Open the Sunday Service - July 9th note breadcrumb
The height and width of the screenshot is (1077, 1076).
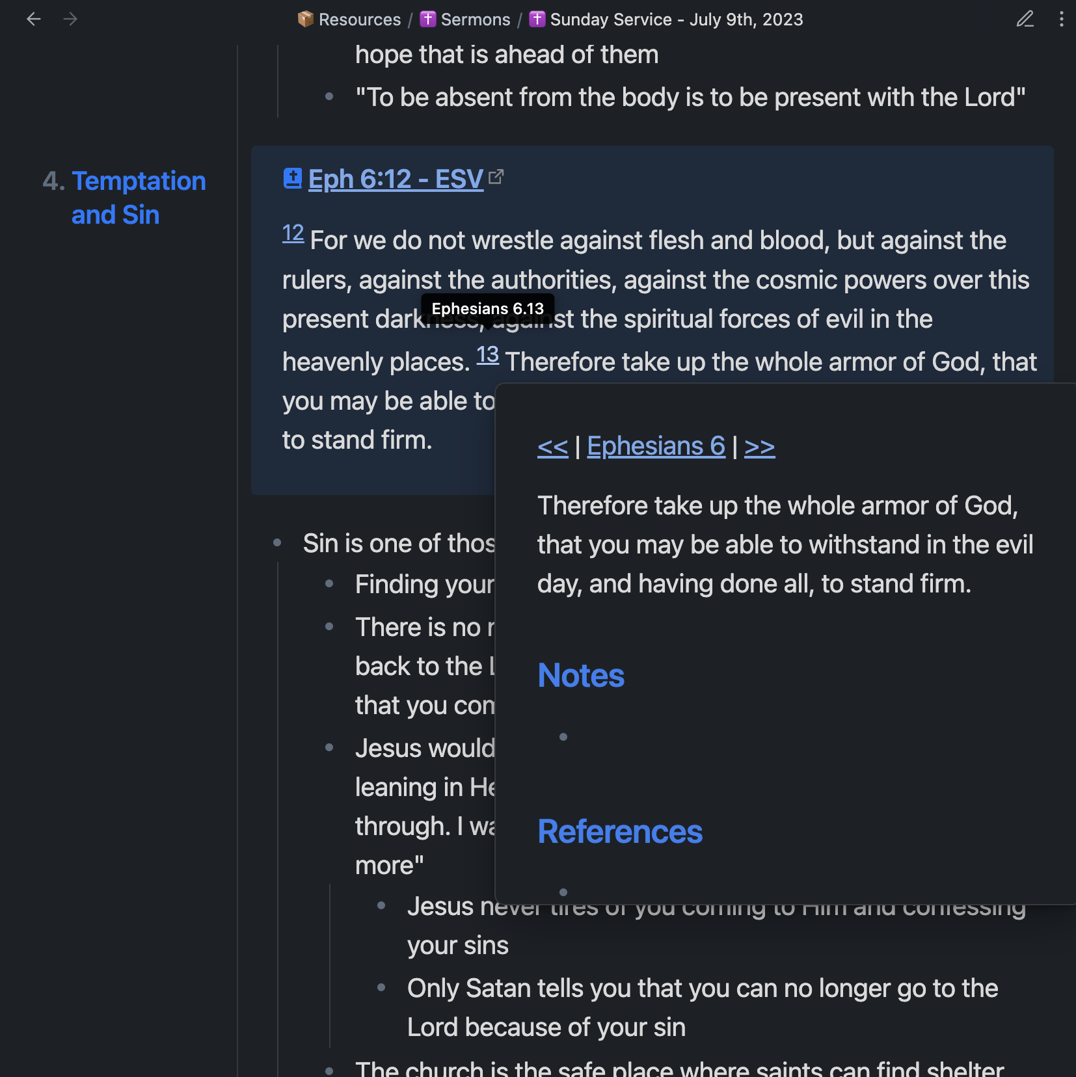[x=677, y=19]
